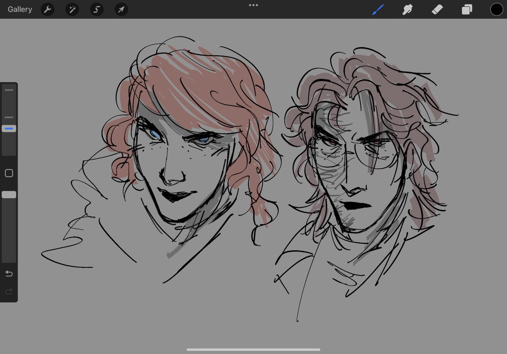Tap the three-dot canvas options indicator

253,5
